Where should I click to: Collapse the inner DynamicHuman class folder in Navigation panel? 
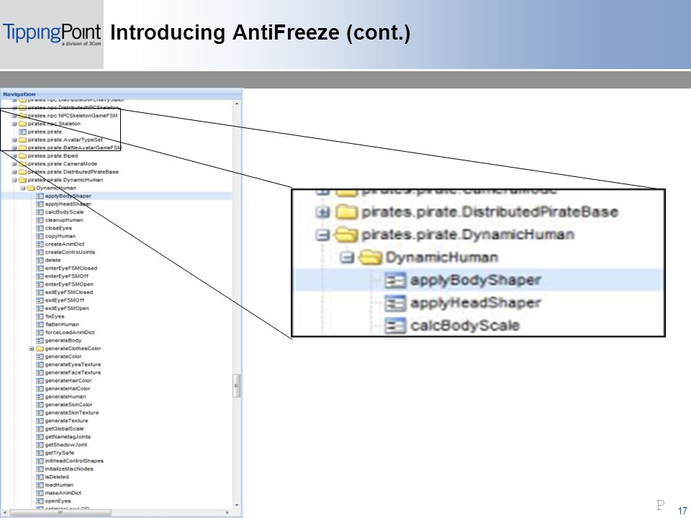[23, 188]
